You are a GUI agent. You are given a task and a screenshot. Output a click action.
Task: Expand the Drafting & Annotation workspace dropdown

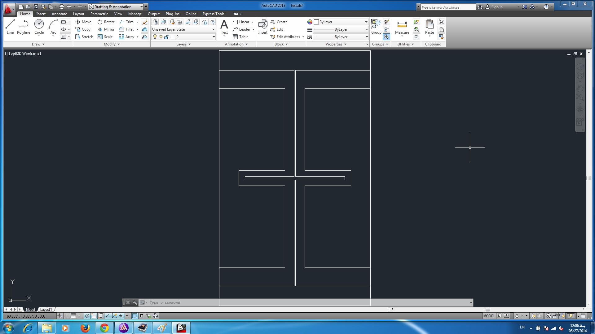(141, 7)
